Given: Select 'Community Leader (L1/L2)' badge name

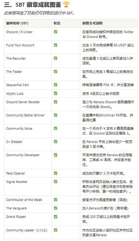Looking at the screenshot, I should pyautogui.click(x=27, y=230).
